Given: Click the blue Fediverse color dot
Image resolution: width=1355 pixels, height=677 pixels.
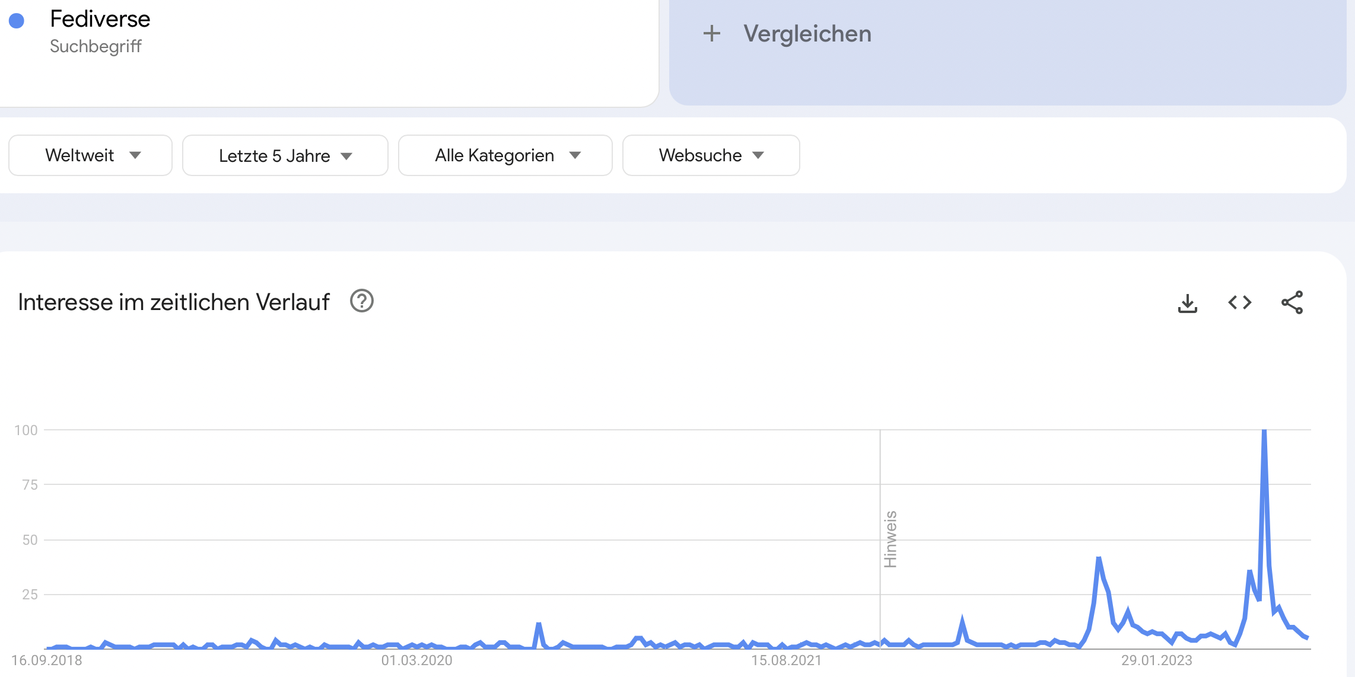Looking at the screenshot, I should (x=17, y=21).
